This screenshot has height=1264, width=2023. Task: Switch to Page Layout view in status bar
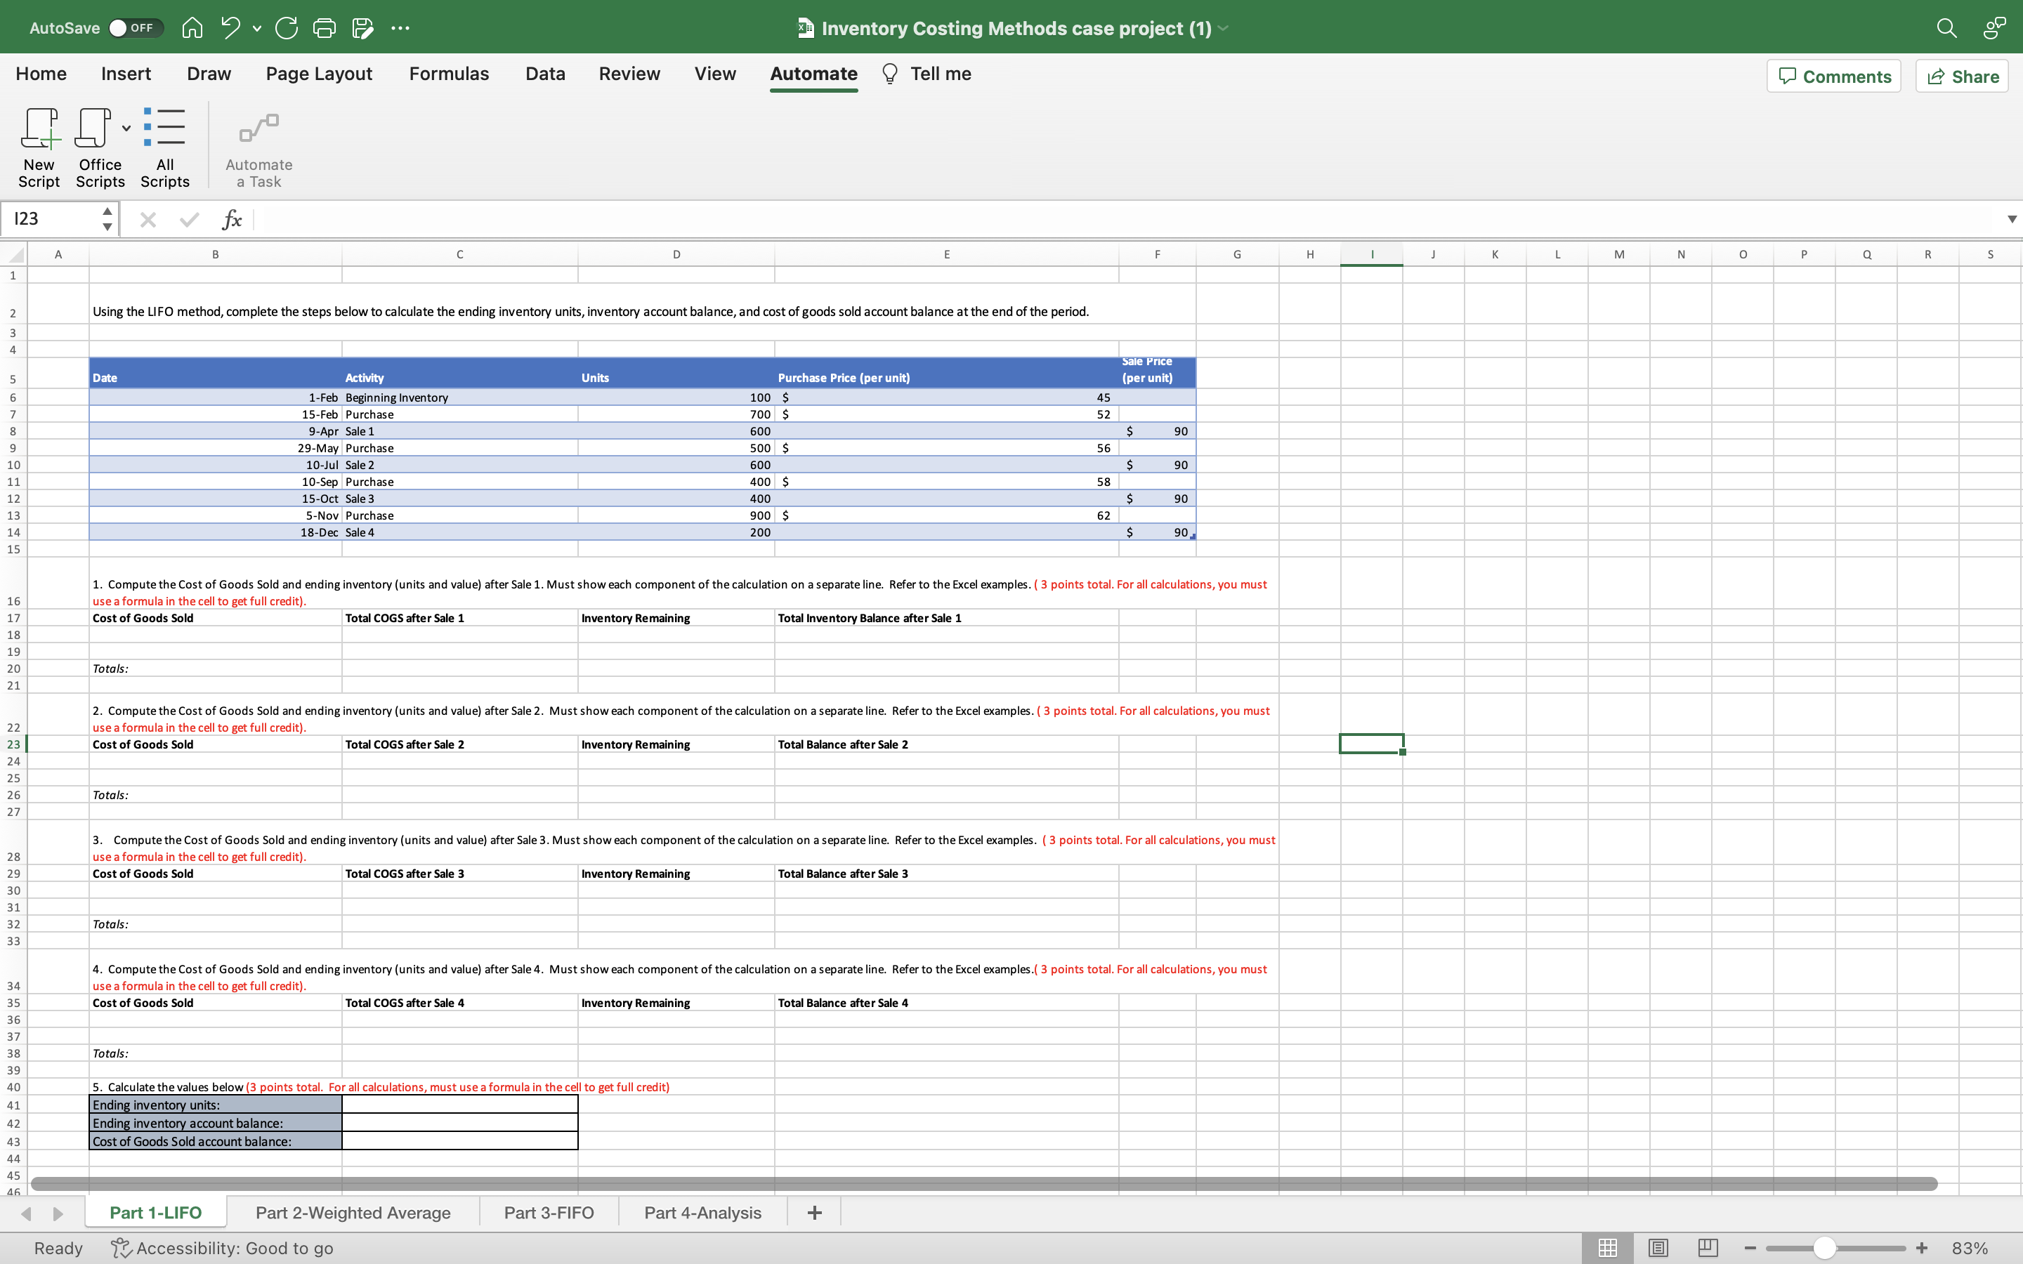point(1658,1248)
